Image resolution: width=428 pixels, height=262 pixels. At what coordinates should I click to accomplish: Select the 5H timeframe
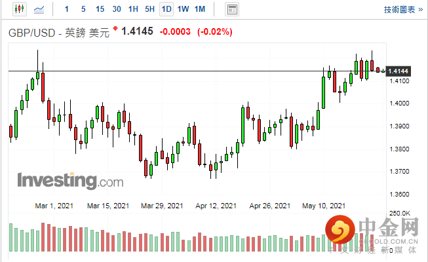click(149, 9)
